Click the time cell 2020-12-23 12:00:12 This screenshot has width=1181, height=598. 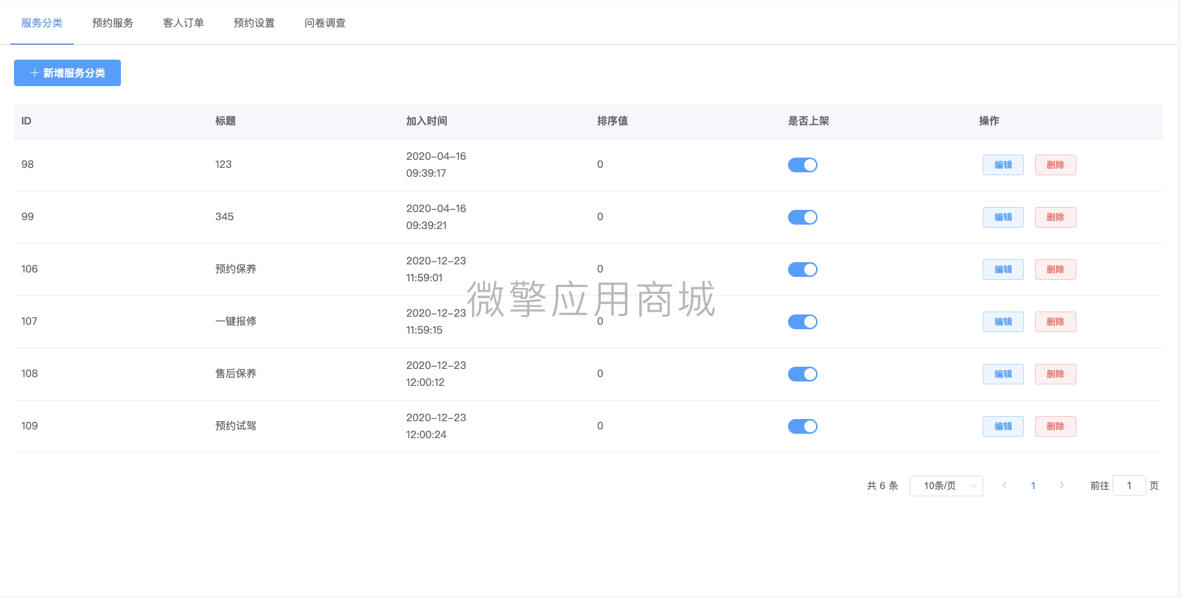pyautogui.click(x=436, y=374)
